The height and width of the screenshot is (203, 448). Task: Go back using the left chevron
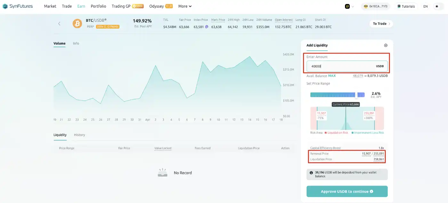pos(59,24)
